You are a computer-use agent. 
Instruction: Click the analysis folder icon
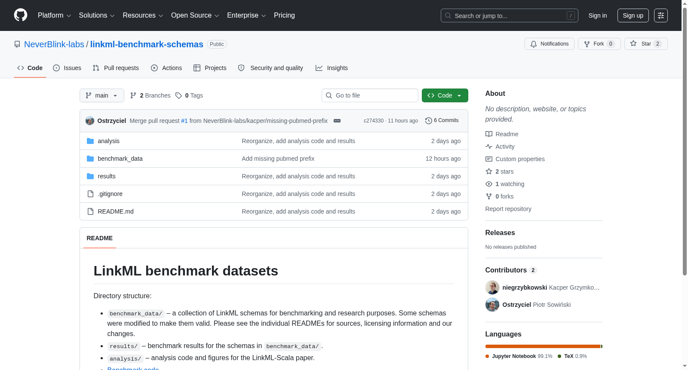coord(90,141)
